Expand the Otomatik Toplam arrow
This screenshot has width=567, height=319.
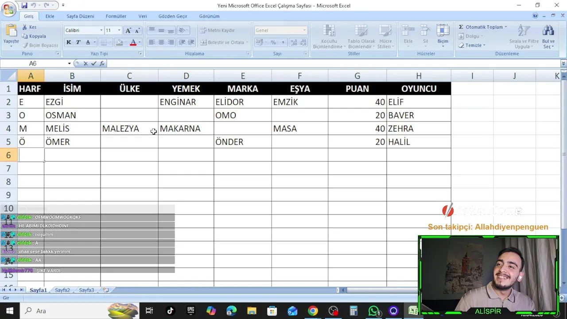[505, 27]
